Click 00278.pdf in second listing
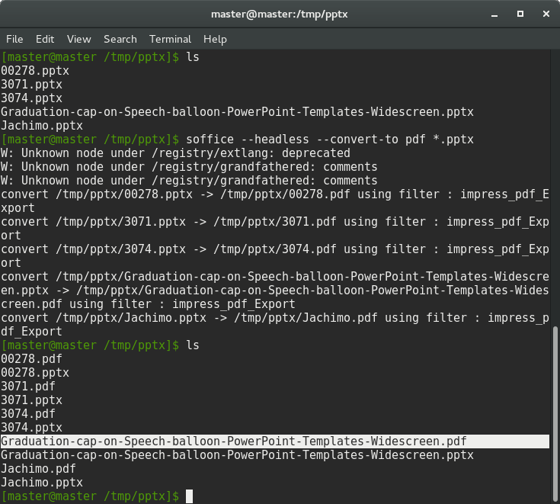 point(31,359)
